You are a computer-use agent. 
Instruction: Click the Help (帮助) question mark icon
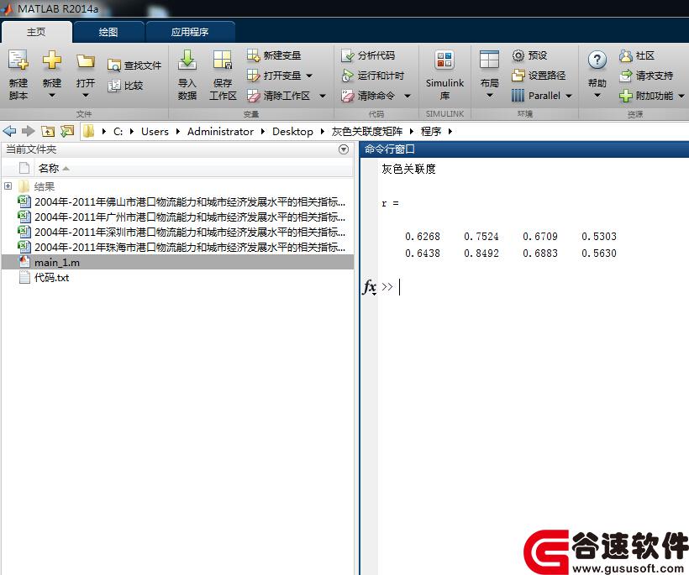tap(597, 60)
